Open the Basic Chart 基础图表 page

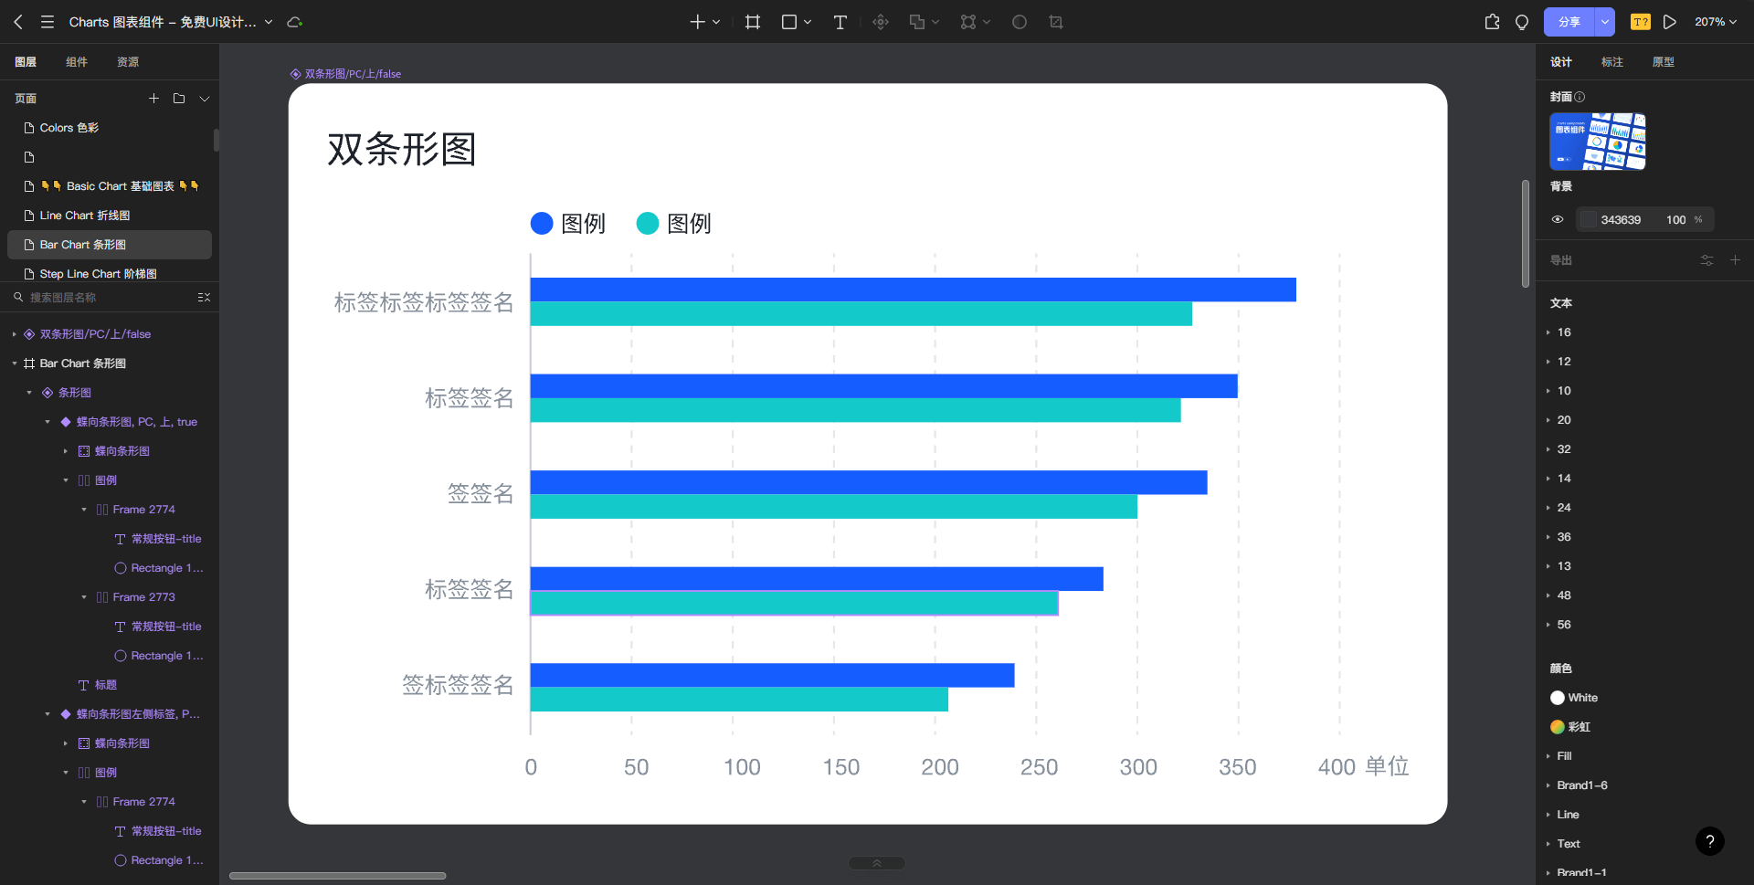[110, 186]
